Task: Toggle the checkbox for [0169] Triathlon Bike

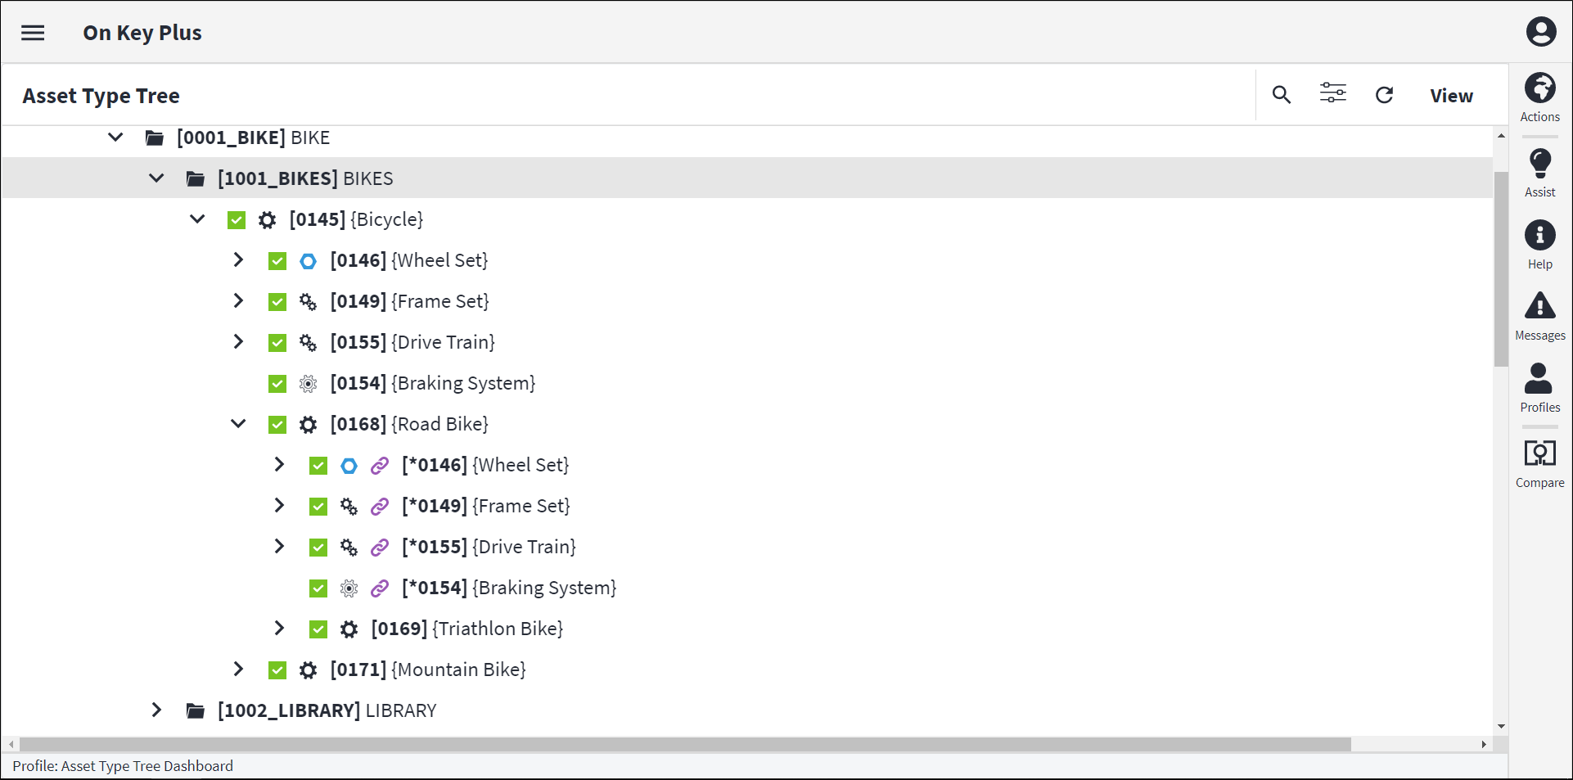Action: 318,629
